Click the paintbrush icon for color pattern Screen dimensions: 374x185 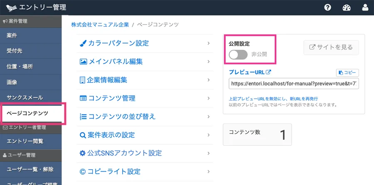pos(83,43)
